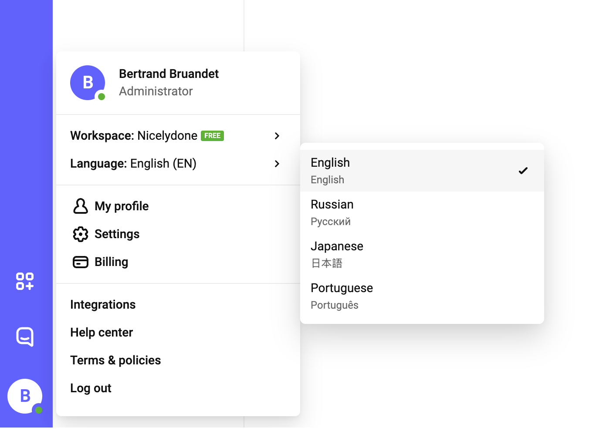Open Integrations from the menu
The height and width of the screenshot is (431, 589).
[x=103, y=305]
